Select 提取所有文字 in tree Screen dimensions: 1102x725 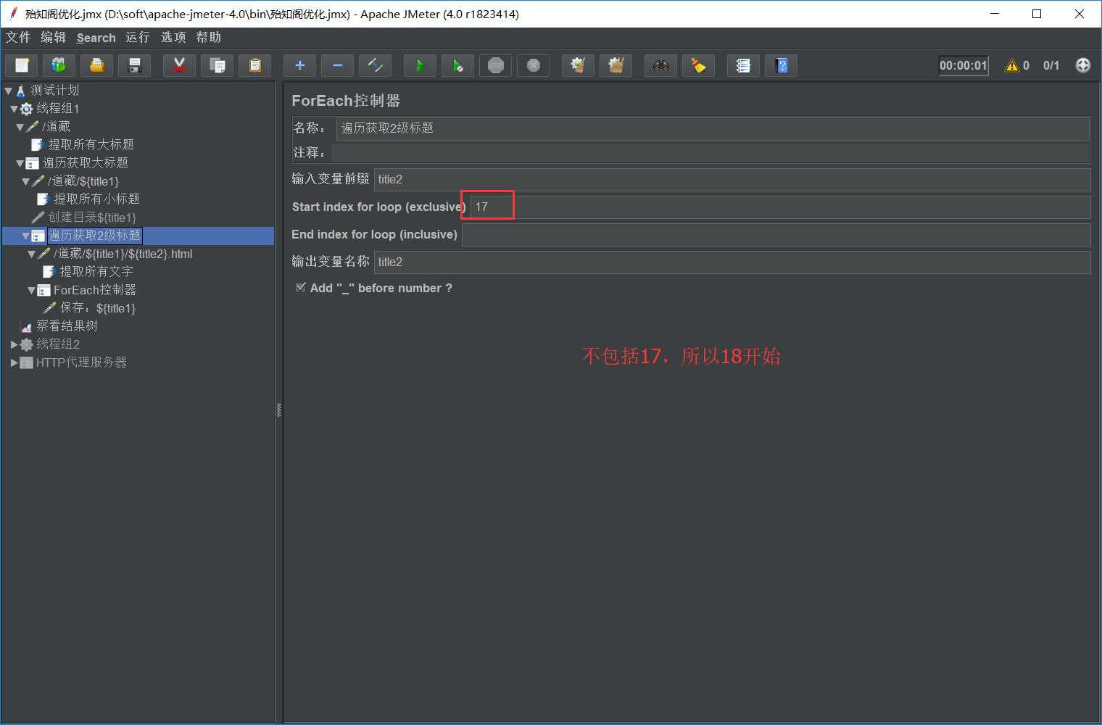(96, 272)
